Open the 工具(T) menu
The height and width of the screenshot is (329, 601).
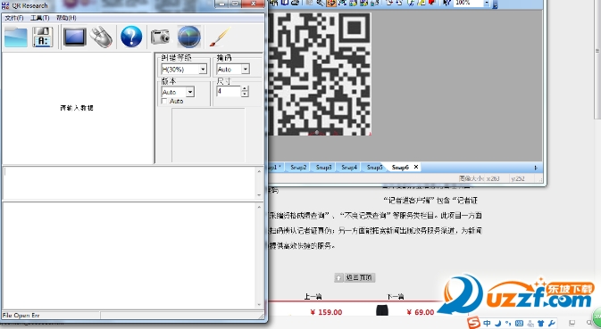(x=40, y=18)
